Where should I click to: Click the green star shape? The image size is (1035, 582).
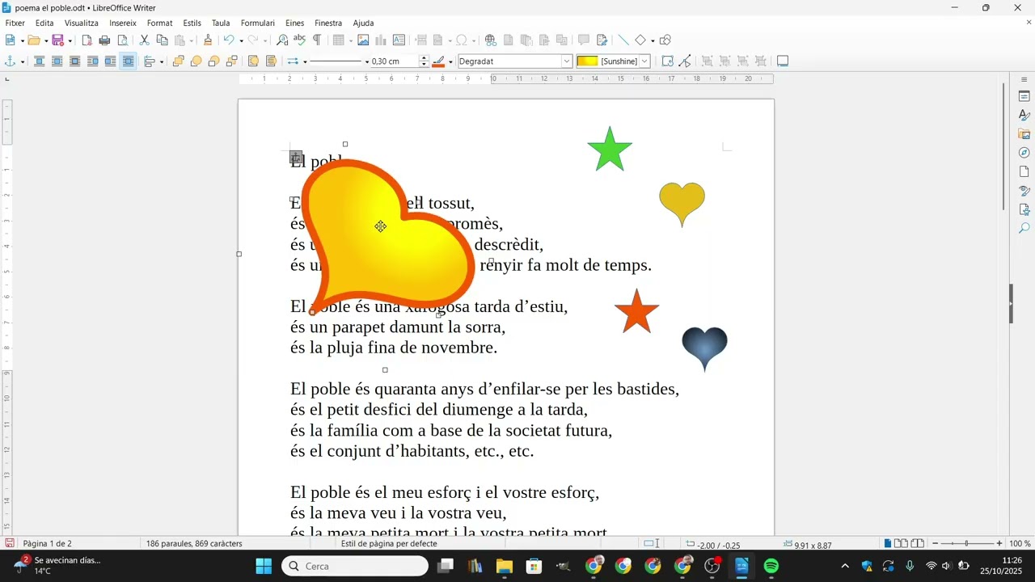[x=610, y=150]
